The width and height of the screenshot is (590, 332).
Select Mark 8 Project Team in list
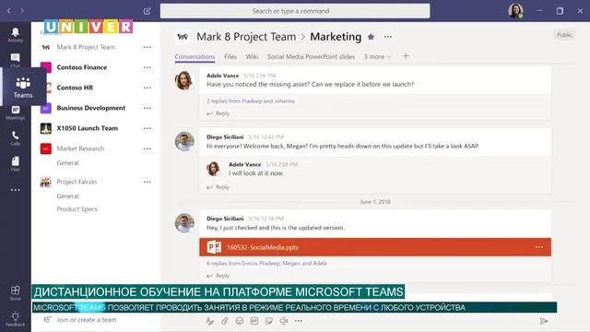point(86,47)
